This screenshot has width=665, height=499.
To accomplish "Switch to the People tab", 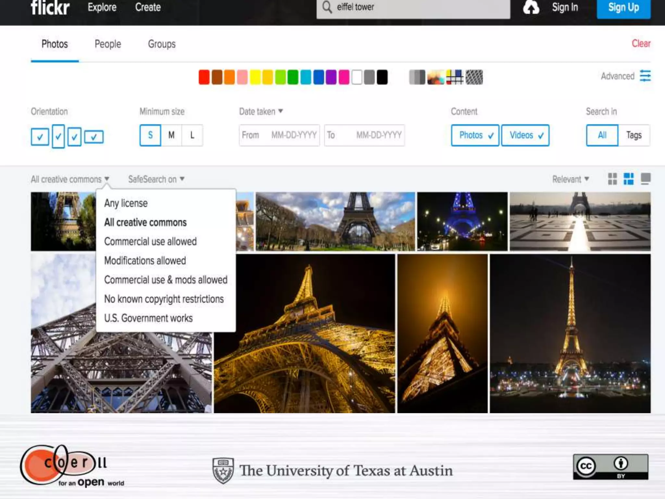I will coord(108,44).
